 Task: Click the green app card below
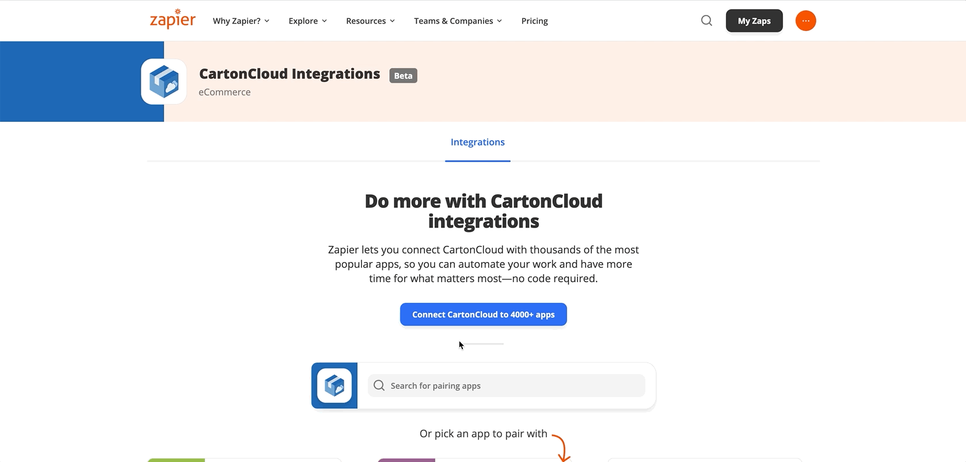point(245,460)
